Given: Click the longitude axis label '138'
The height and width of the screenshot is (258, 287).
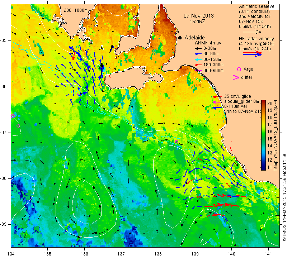Looking at the screenshot, I should pyautogui.click(x=158, y=254).
